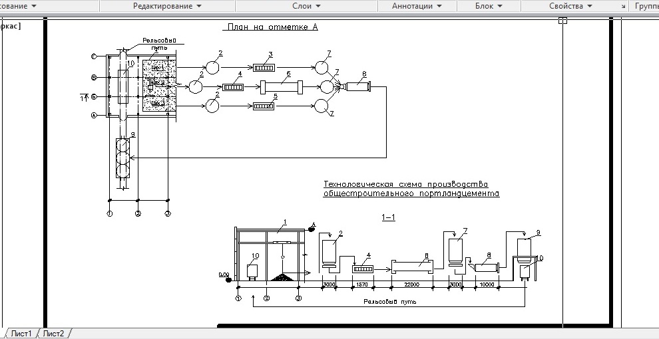Expand the Редактирование ribbon panel
This screenshot has height=339, width=659.
(167, 6)
